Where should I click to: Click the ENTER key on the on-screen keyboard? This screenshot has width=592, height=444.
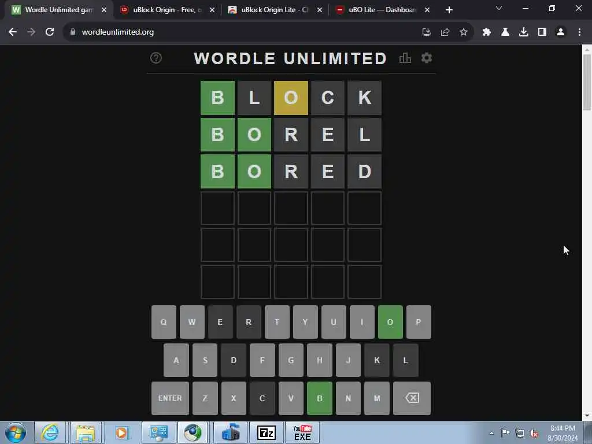[170, 398]
